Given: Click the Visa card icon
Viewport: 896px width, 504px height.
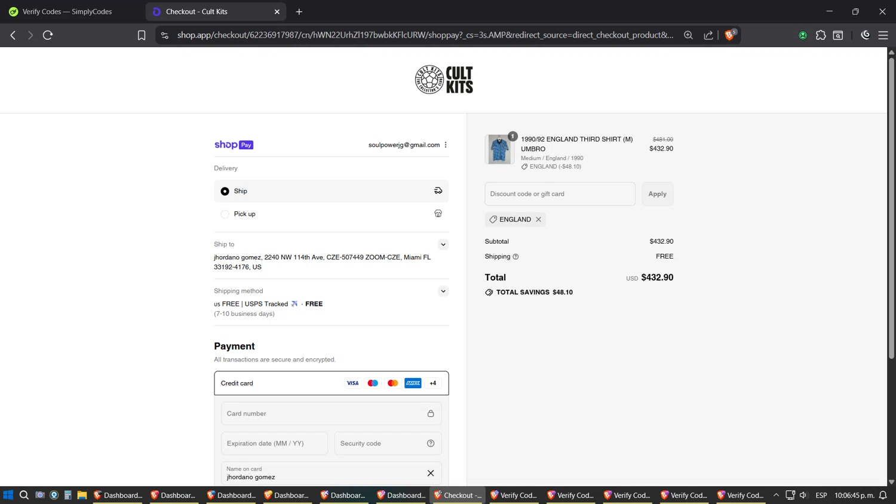Looking at the screenshot, I should 352,383.
